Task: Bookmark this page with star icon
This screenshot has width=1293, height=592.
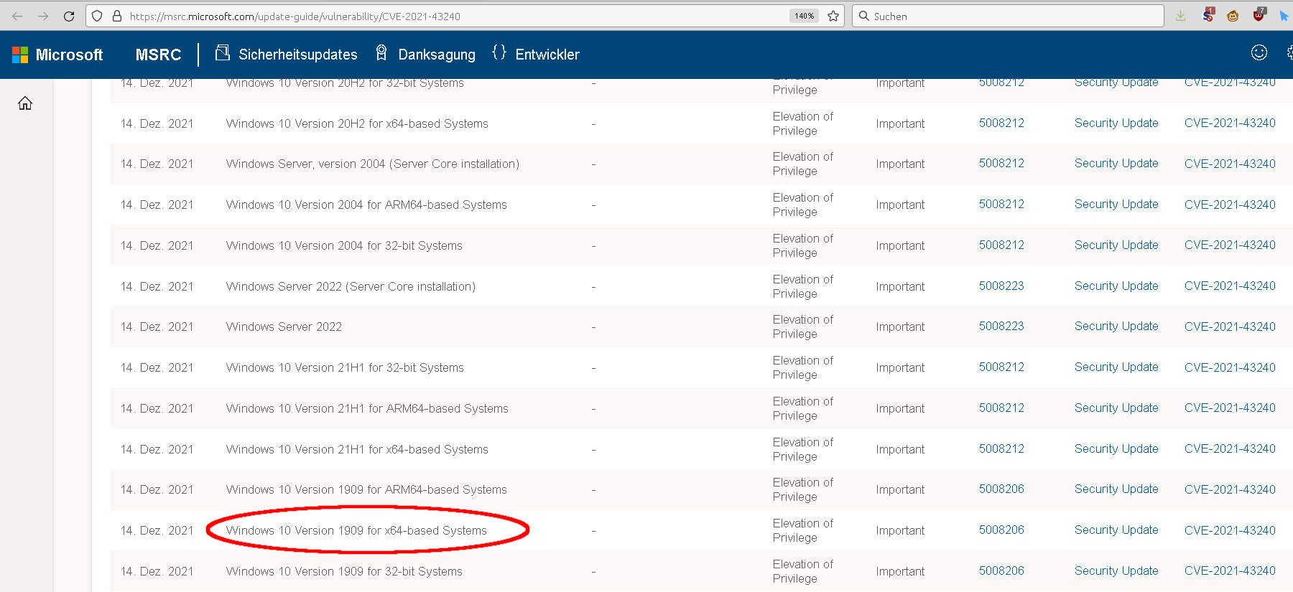Action: [833, 16]
